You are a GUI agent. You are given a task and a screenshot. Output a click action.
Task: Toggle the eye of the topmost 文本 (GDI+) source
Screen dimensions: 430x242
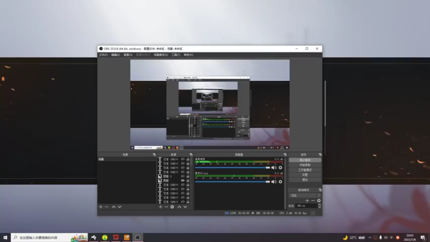(x=183, y=159)
